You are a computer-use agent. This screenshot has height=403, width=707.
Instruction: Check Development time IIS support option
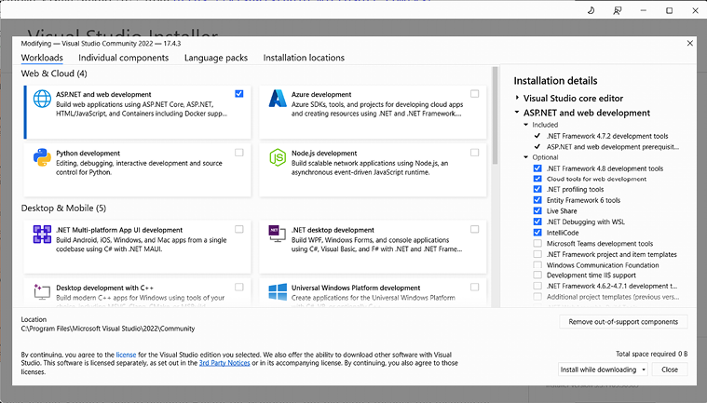[537, 275]
